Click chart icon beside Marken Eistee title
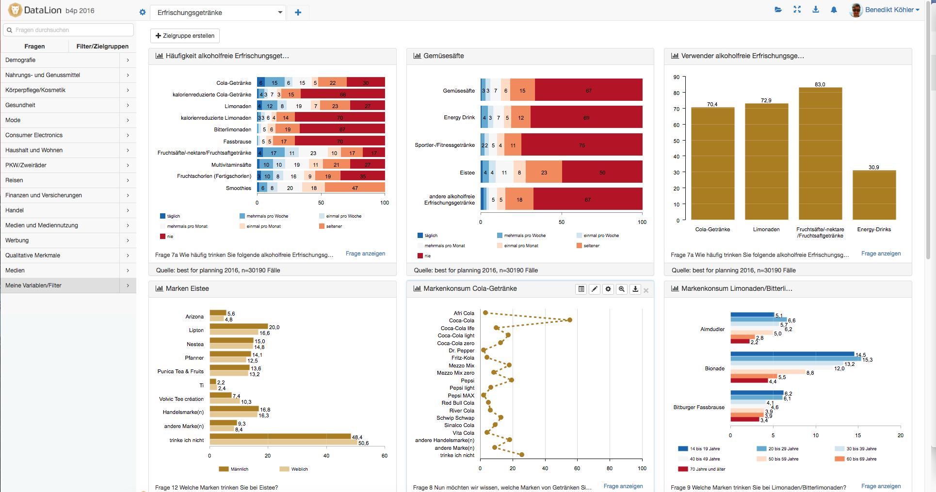 click(159, 288)
